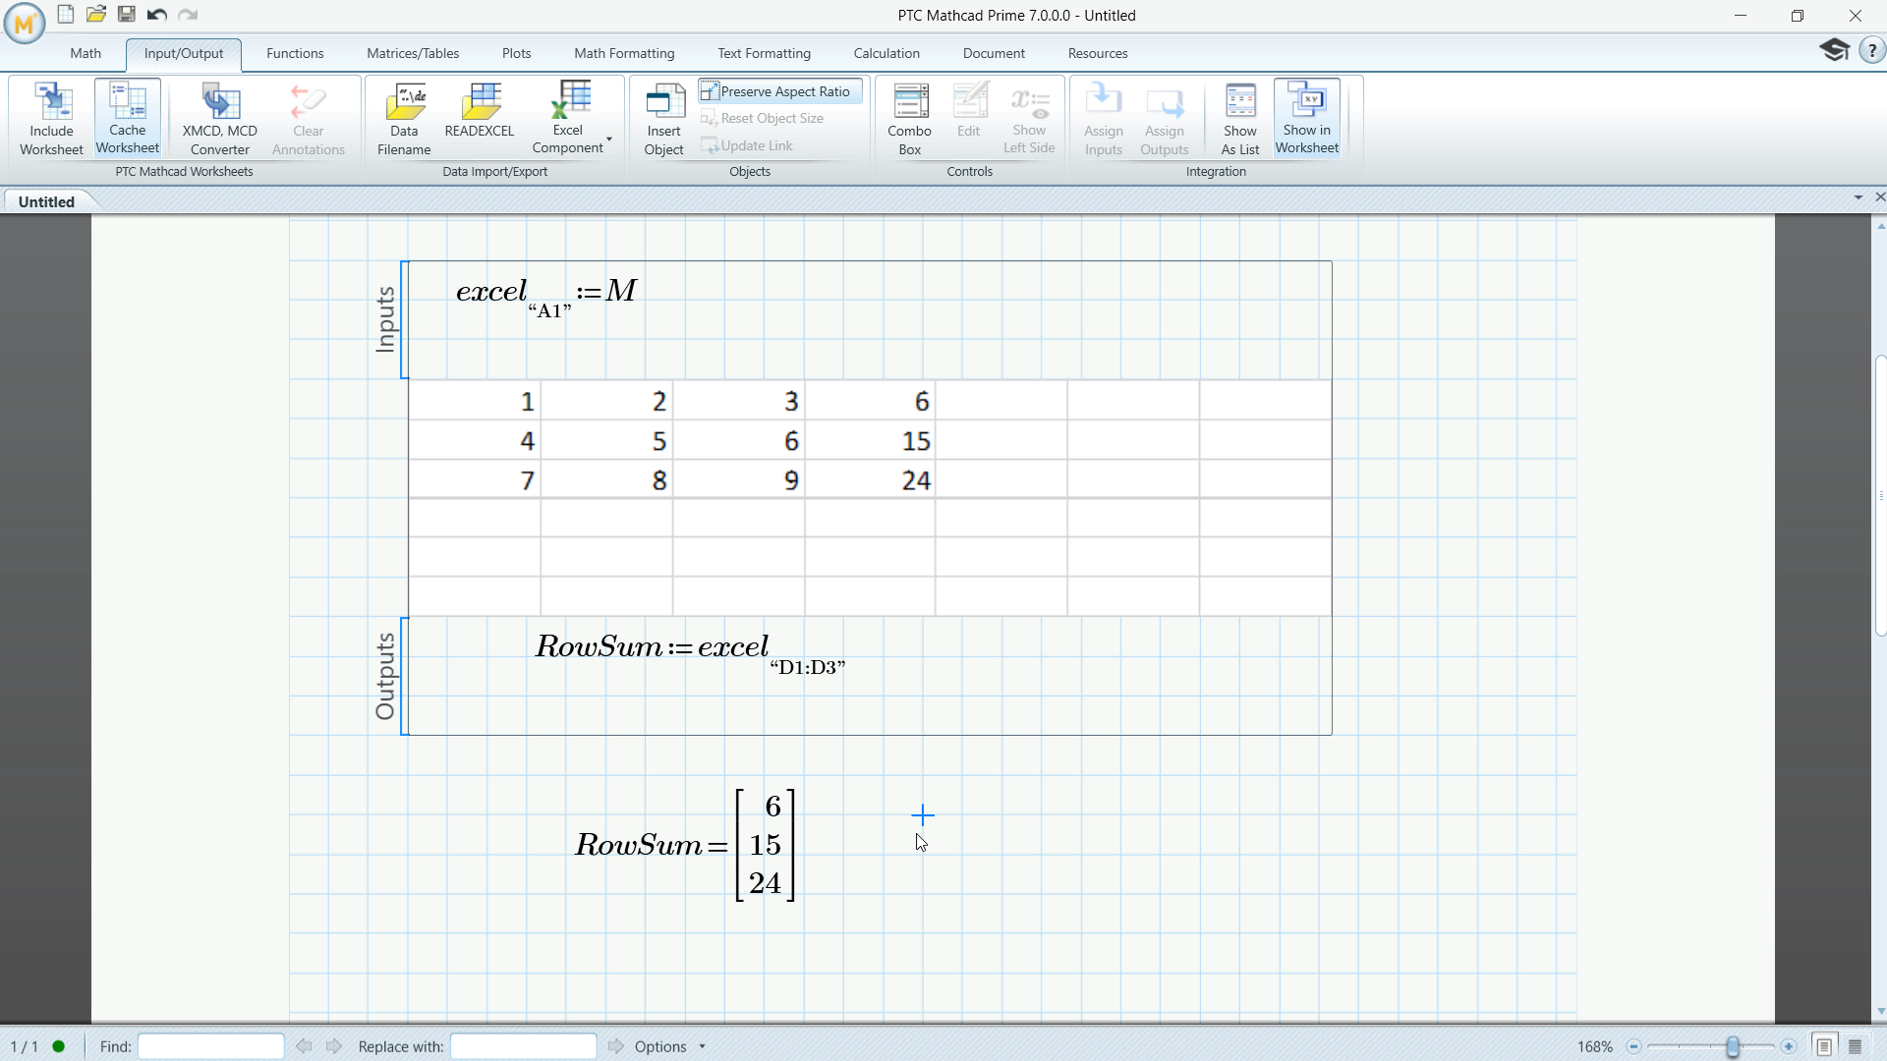Click the zoom slider handle
Image resolution: width=1887 pixels, height=1061 pixels.
1734,1046
